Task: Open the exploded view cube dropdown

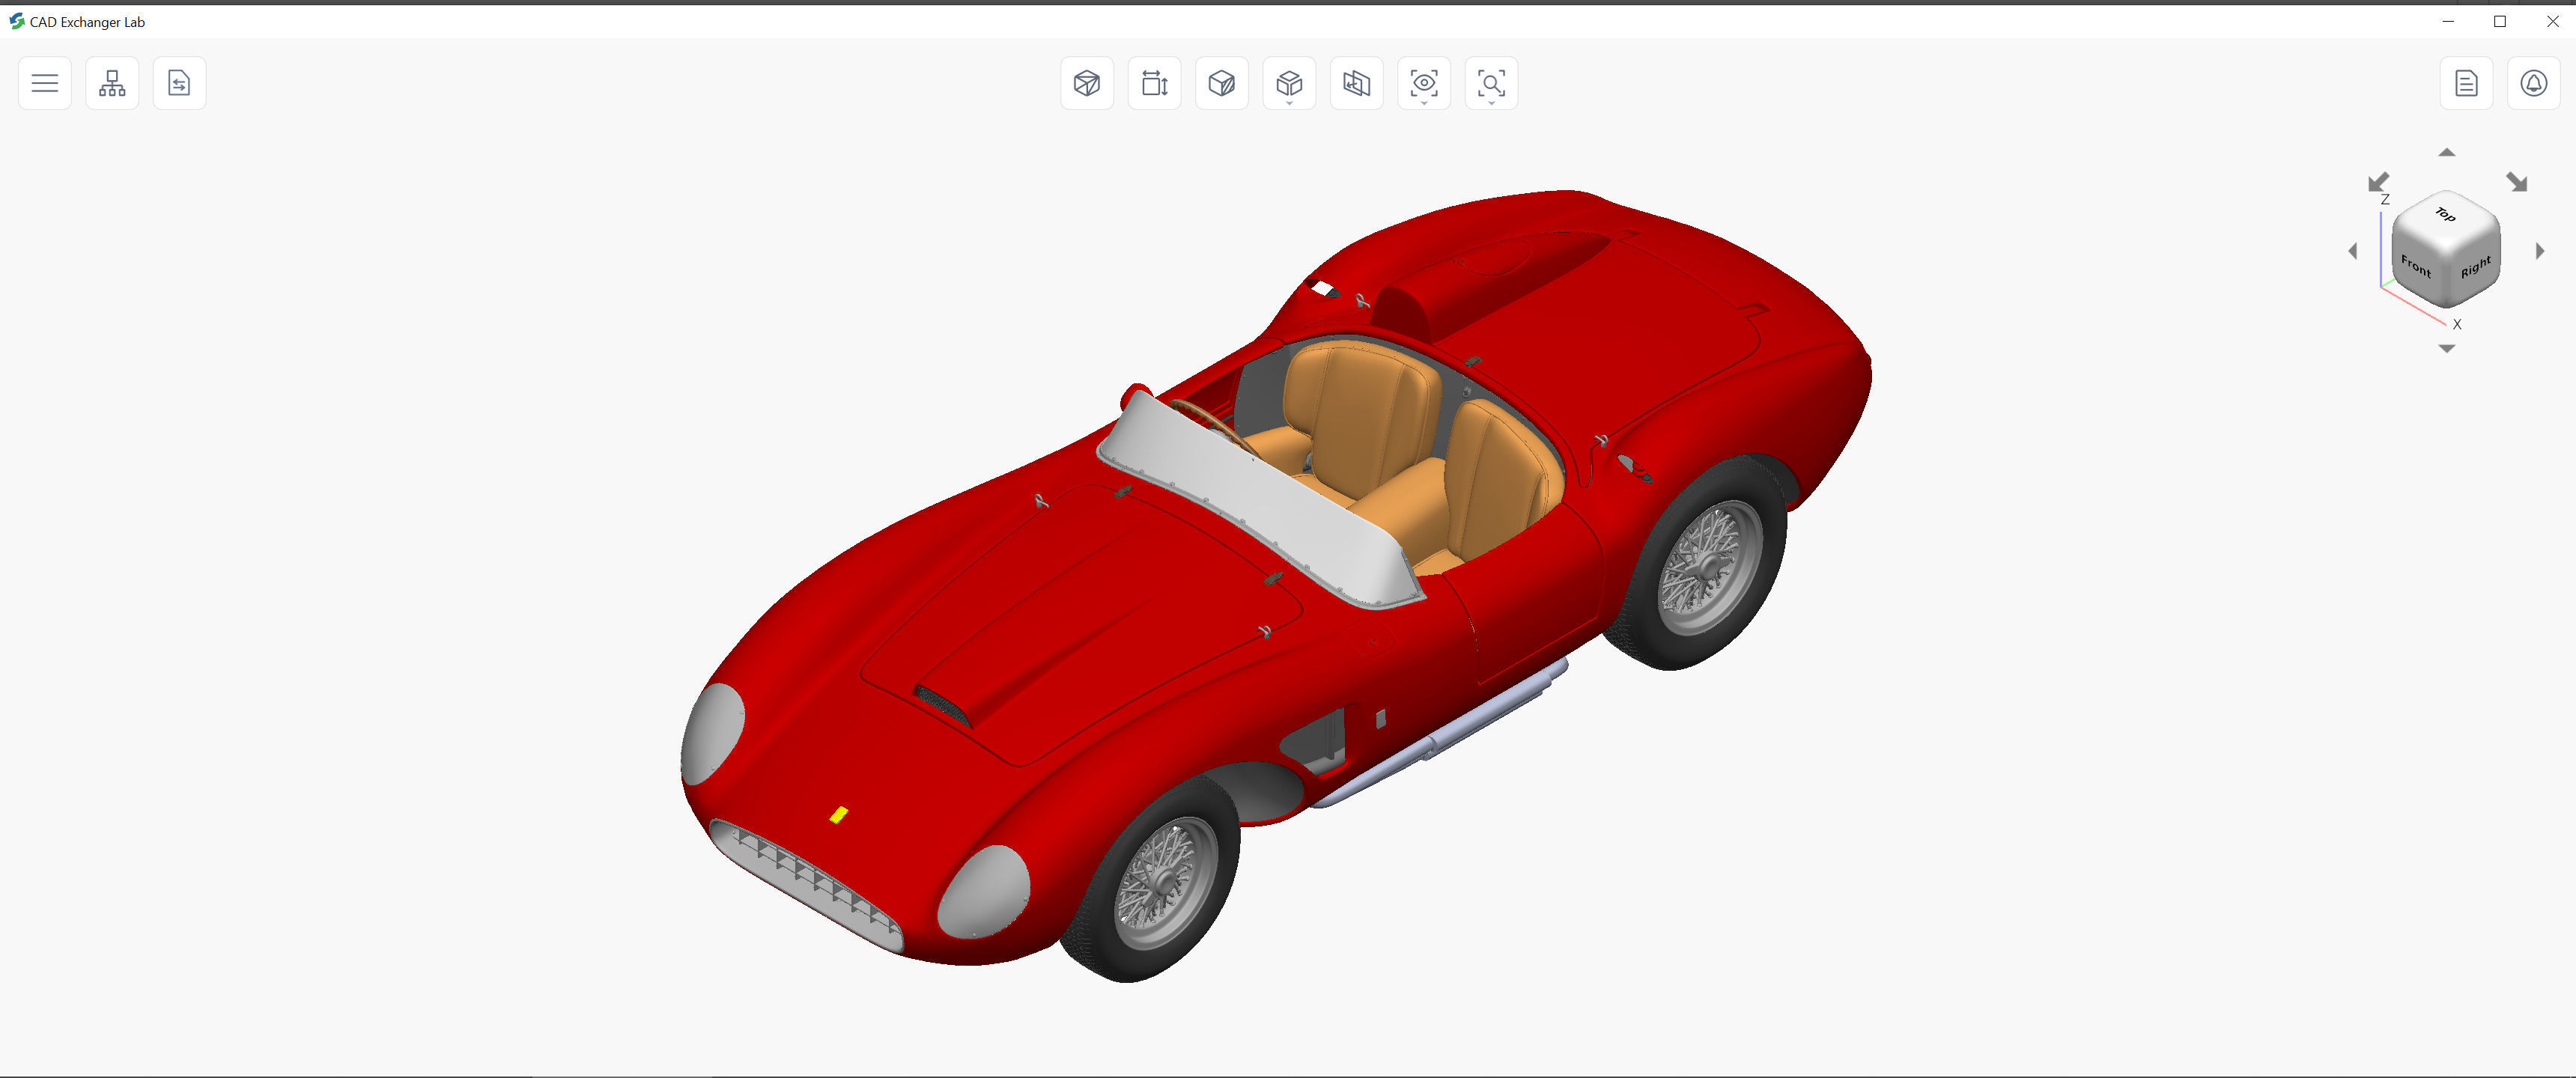Action: (1289, 83)
